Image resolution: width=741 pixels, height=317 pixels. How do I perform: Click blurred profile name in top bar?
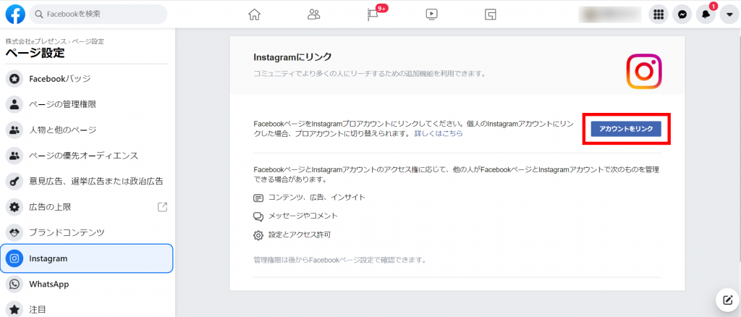tap(609, 14)
